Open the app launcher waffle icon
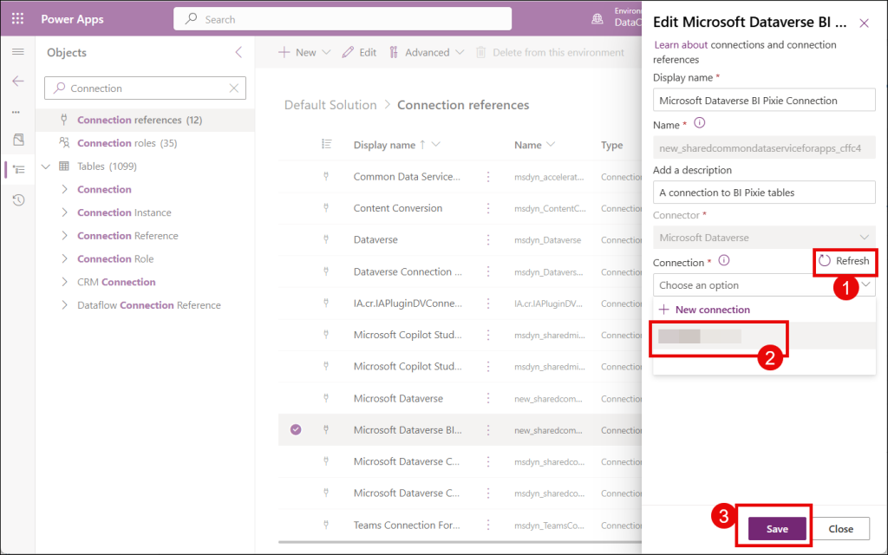Viewport: 888px width, 555px height. pyautogui.click(x=17, y=18)
